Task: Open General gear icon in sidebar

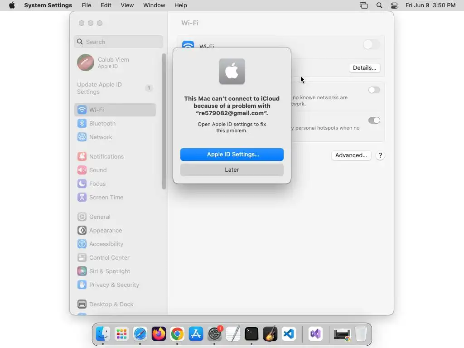Action: point(82,217)
